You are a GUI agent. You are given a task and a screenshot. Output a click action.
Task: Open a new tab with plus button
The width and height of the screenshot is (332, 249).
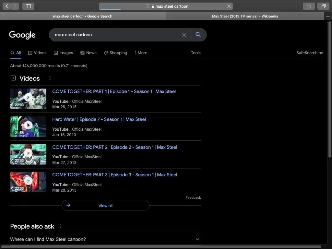328,16
